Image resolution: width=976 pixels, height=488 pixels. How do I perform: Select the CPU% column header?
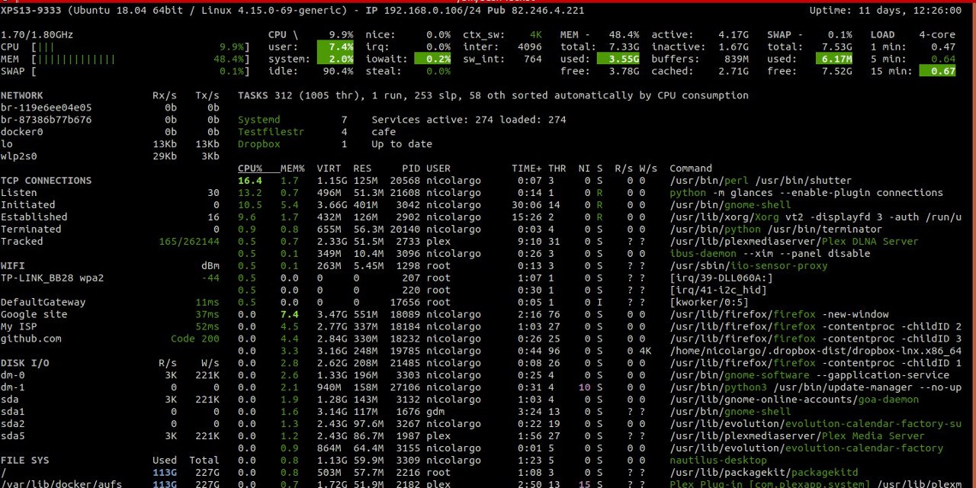250,169
